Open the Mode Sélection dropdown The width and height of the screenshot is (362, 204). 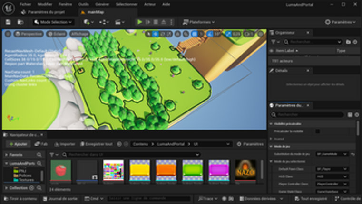53,22
